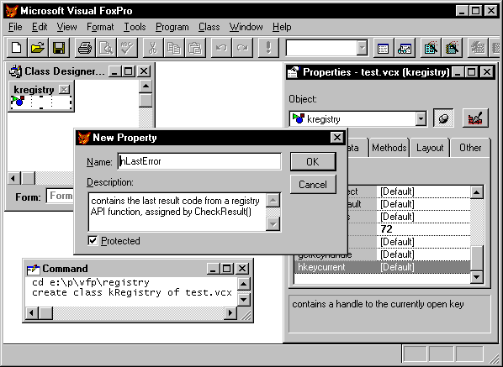This screenshot has width=503, height=367.
Task: Open Print Preview from the toolbar
Action: pyautogui.click(x=106, y=48)
